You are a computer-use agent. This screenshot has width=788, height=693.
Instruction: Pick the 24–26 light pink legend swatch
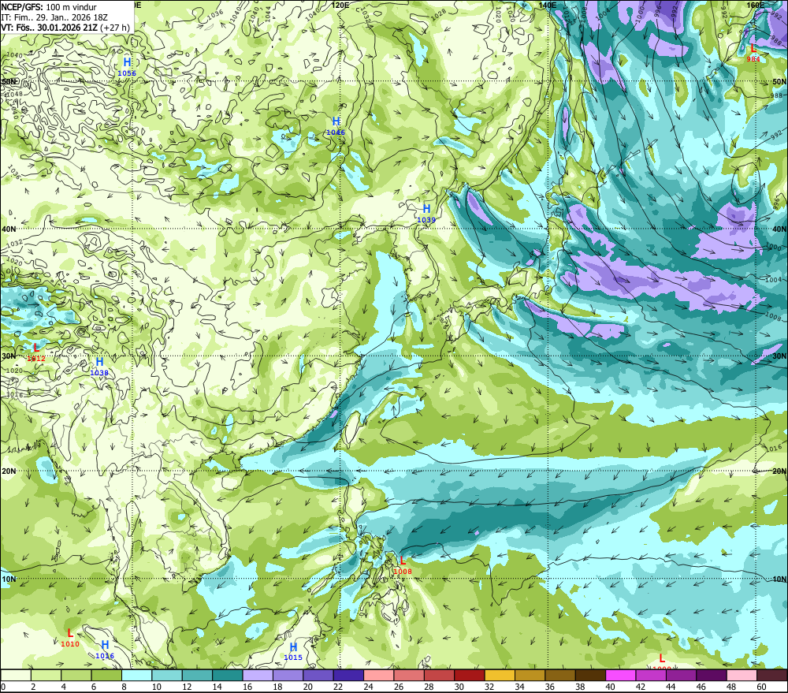point(379,675)
